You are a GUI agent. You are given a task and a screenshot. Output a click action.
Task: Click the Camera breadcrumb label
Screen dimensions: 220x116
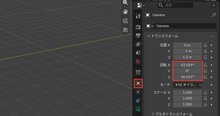(x=159, y=15)
